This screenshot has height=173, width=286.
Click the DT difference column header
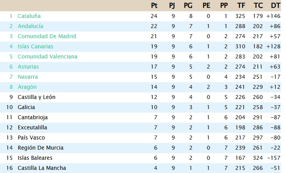tap(275, 5)
